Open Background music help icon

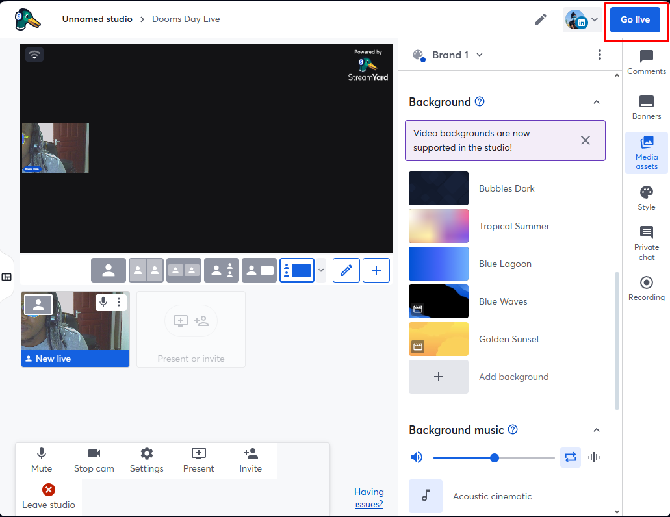tap(513, 429)
